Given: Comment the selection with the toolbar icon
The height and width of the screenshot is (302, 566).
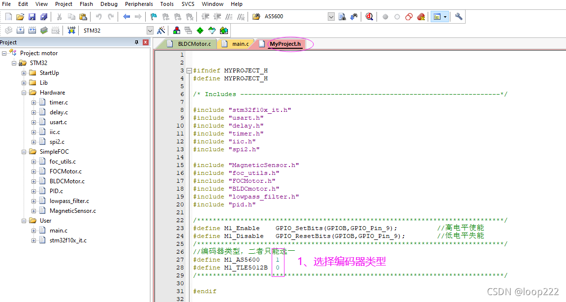Looking at the screenshot, I should pyautogui.click(x=229, y=17).
